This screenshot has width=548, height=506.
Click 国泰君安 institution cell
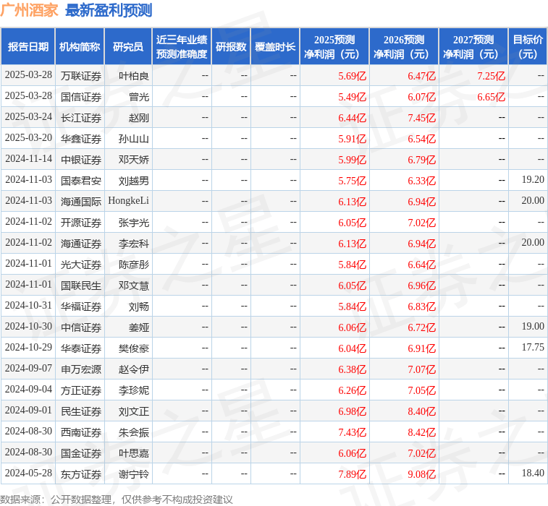[x=81, y=181]
